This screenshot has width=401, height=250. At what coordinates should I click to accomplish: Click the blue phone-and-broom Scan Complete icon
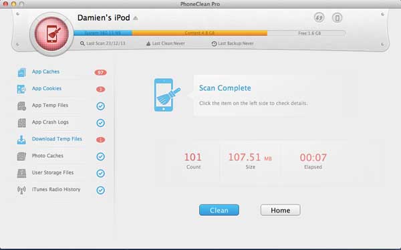pos(167,95)
